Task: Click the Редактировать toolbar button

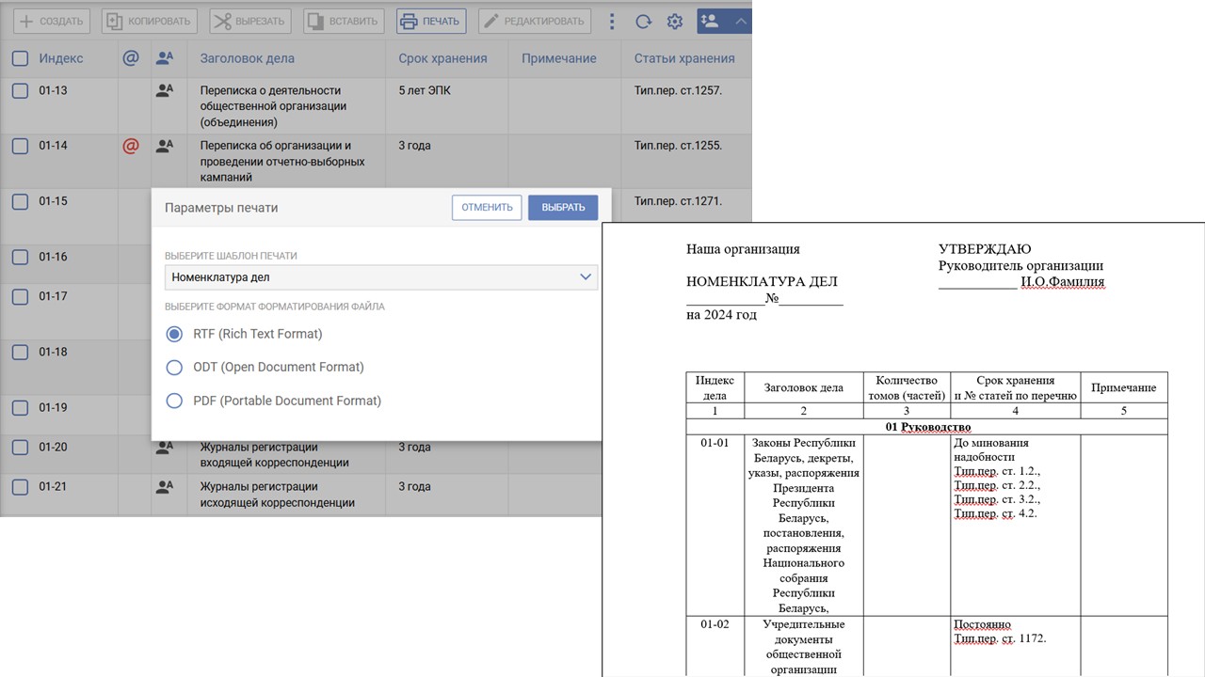Action: pyautogui.click(x=534, y=21)
